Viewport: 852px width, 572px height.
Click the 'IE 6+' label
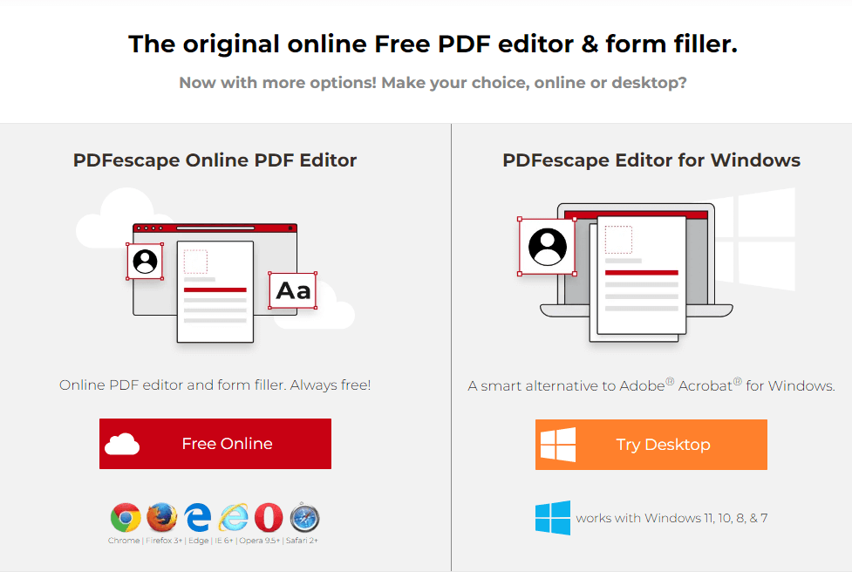pyautogui.click(x=223, y=541)
